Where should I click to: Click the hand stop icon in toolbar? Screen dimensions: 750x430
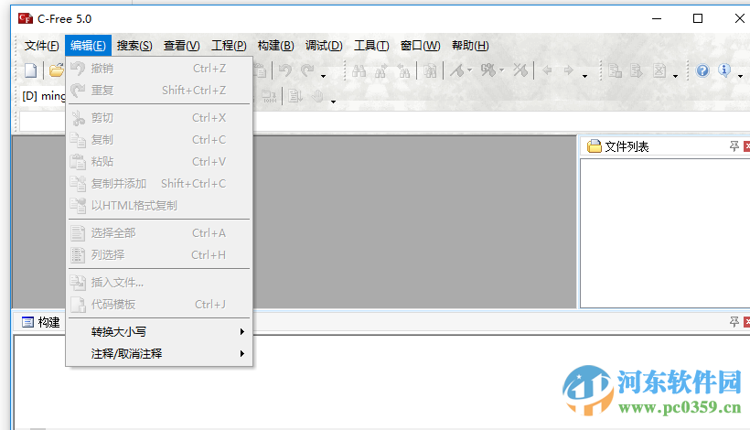(317, 96)
